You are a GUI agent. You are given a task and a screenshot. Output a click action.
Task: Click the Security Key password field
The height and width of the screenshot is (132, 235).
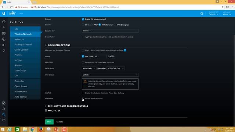110,31
